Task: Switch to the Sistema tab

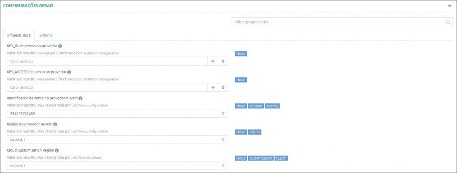Action: click(x=46, y=35)
